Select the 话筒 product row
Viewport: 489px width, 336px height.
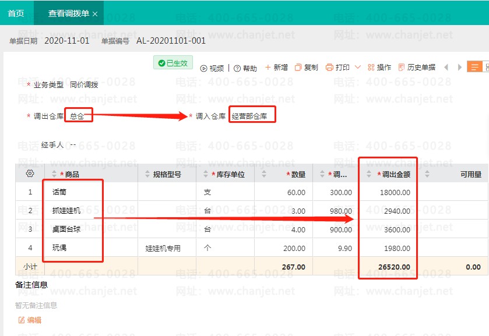click(252, 192)
